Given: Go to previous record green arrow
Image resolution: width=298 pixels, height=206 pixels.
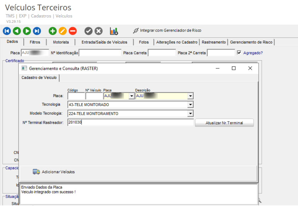Looking at the screenshot, I should point(17,31).
